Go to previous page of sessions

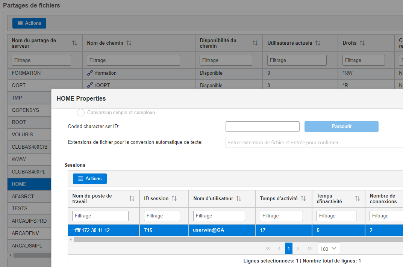coord(279,249)
